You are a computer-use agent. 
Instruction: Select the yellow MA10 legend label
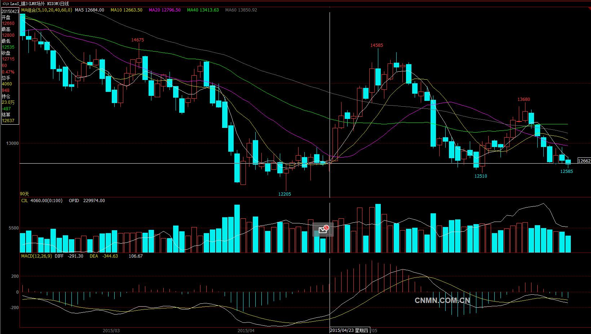tap(126, 10)
